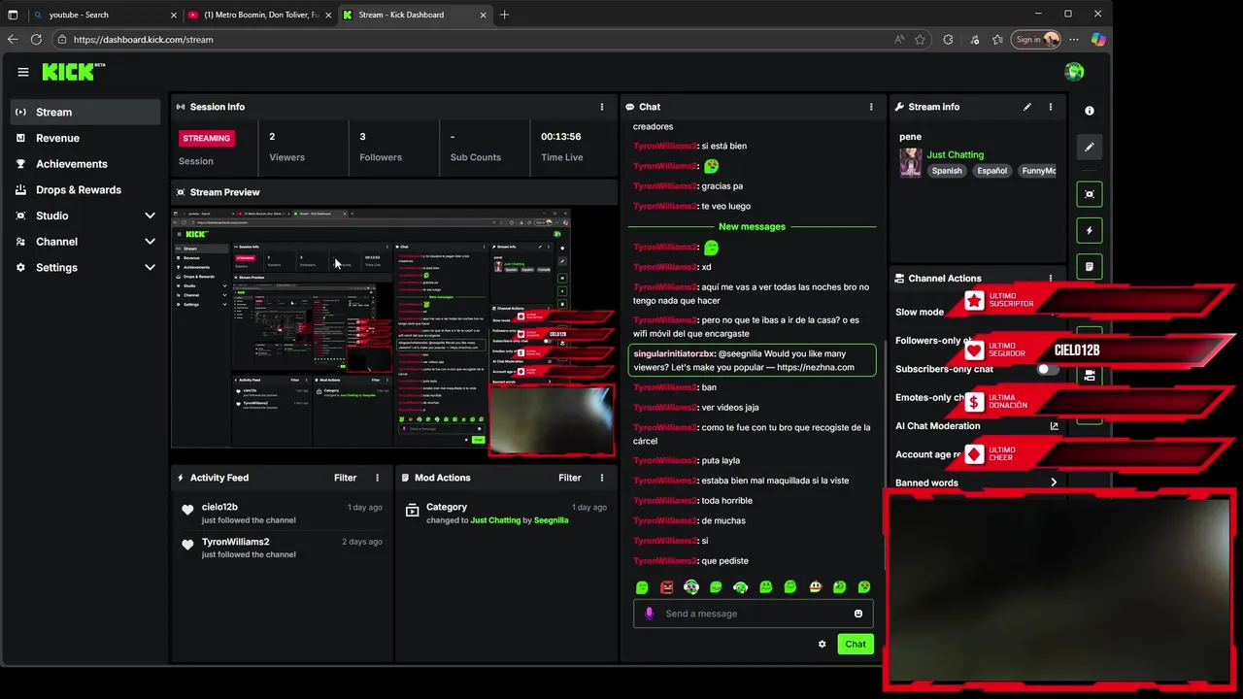Switch to the youtube - Search tab
Viewport: 1243px width, 699px height.
pyautogui.click(x=105, y=15)
